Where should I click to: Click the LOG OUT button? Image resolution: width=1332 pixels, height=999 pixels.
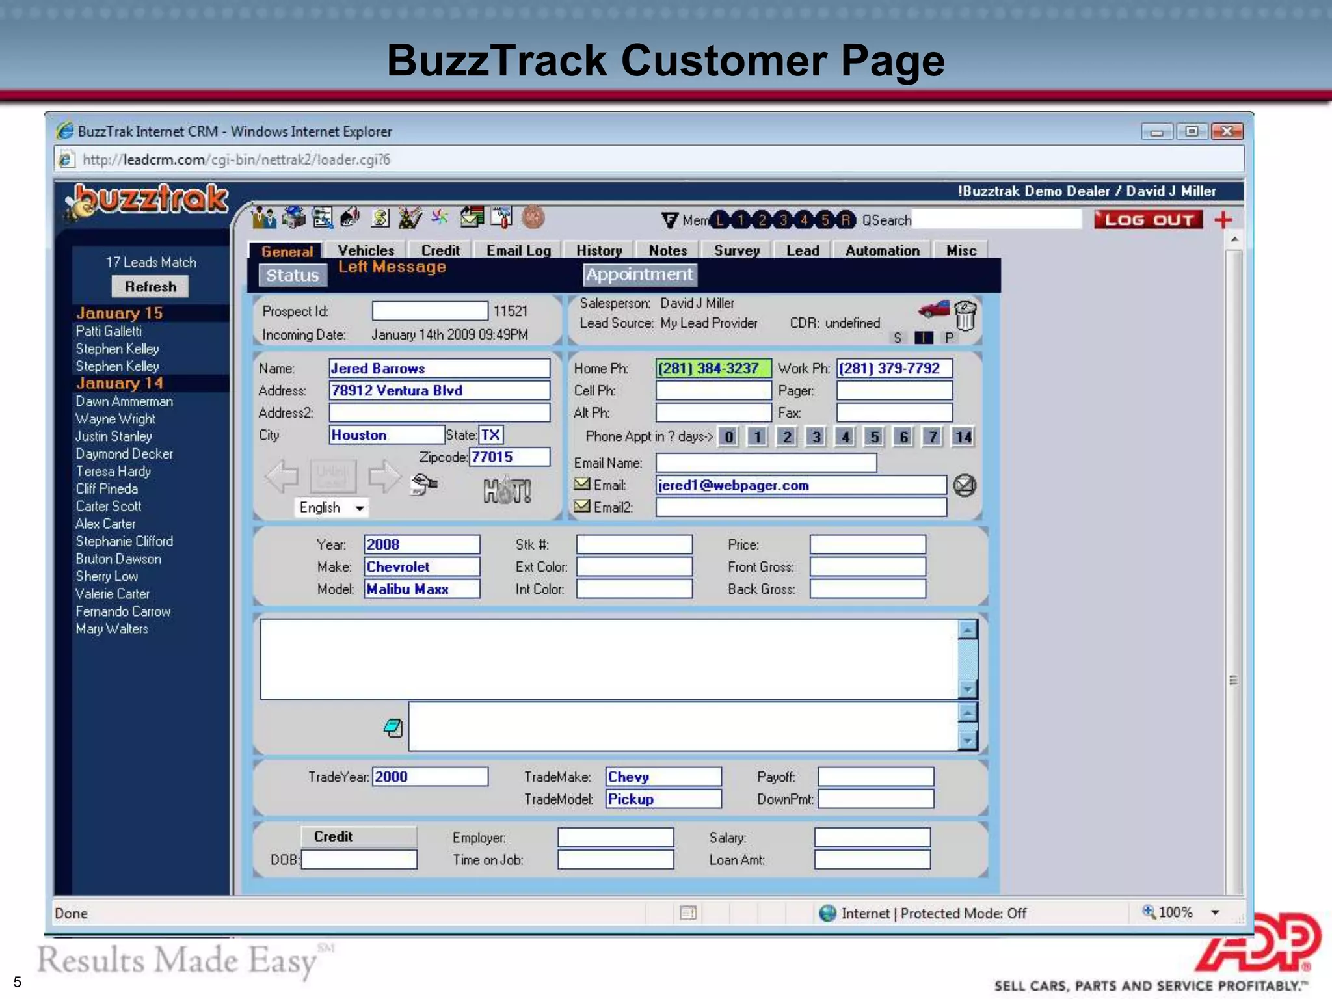(1149, 220)
